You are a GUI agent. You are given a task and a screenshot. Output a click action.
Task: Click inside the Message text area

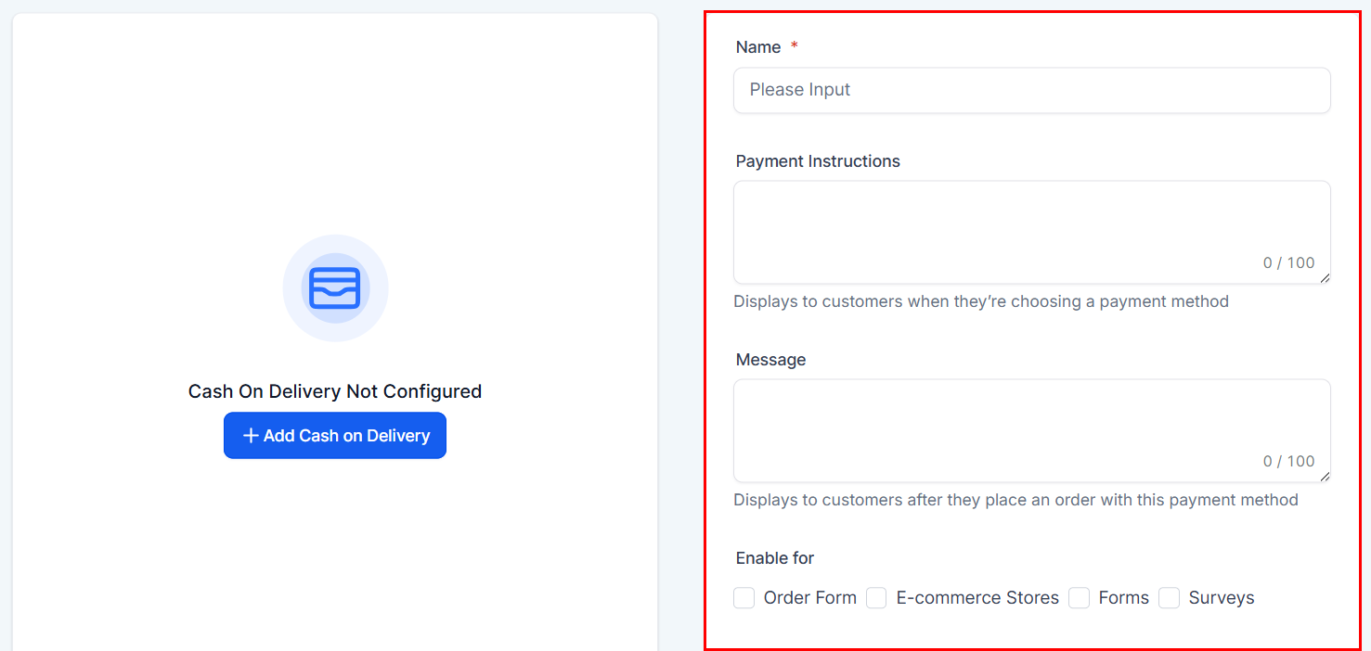tap(1032, 430)
